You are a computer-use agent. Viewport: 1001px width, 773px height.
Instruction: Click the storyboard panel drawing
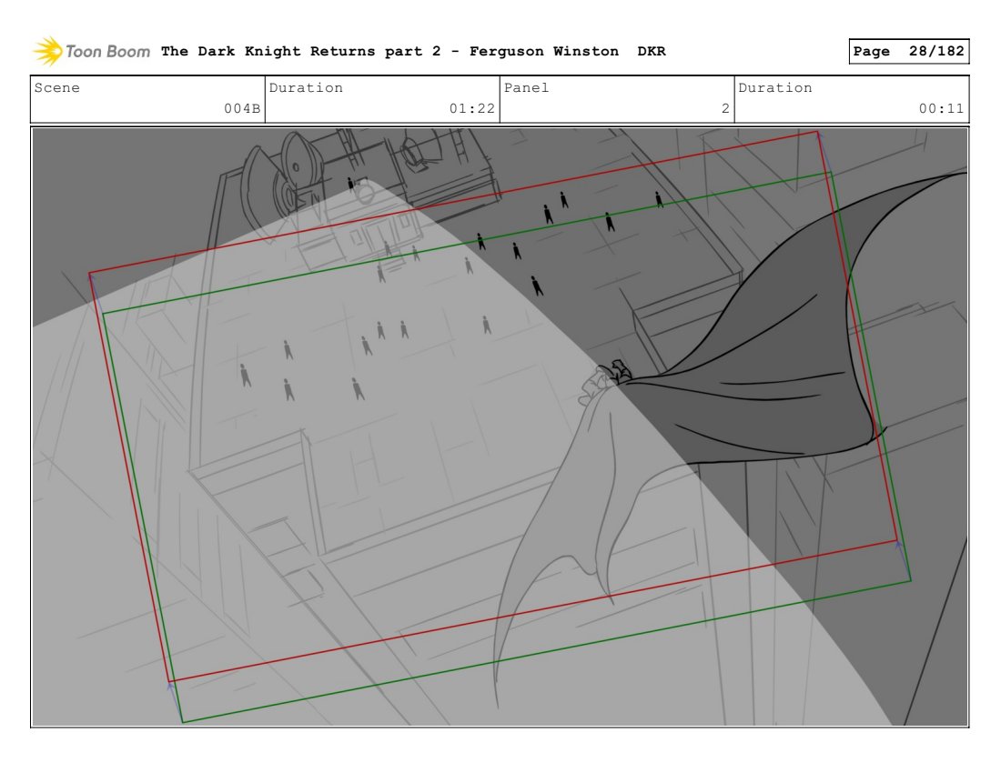[x=500, y=427]
